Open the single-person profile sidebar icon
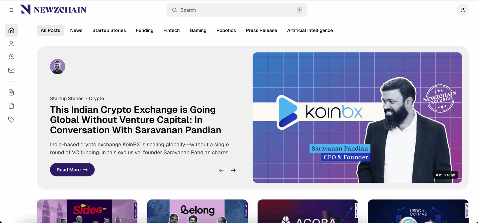This screenshot has width=478, height=223. tap(11, 44)
